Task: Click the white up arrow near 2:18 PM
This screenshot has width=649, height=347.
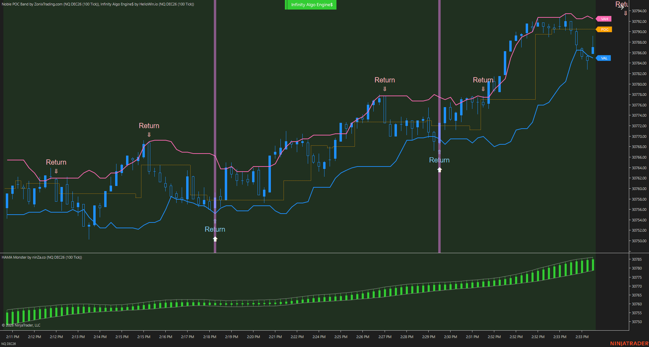Action: [215, 239]
